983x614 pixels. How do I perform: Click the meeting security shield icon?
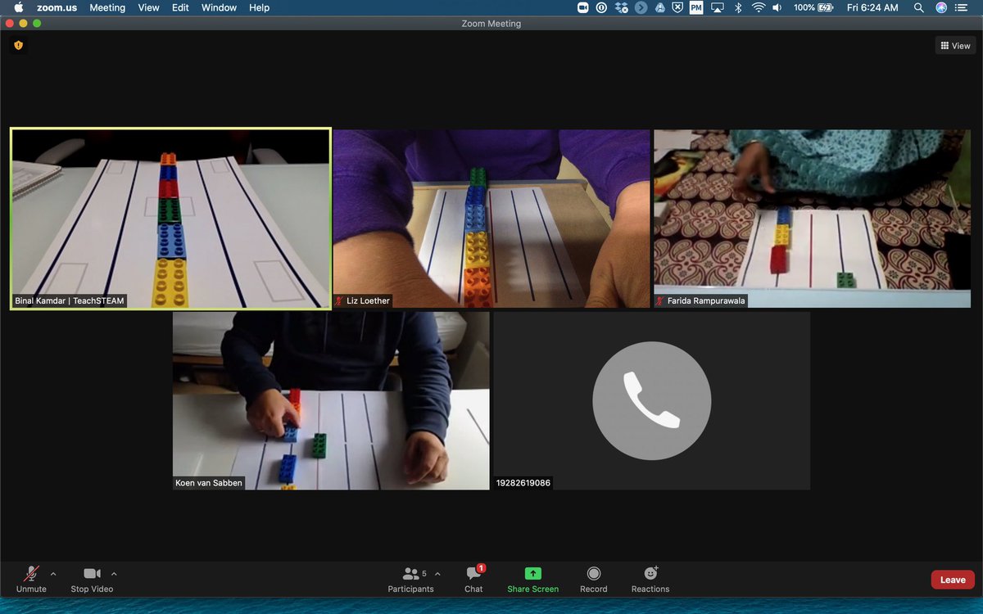point(19,46)
